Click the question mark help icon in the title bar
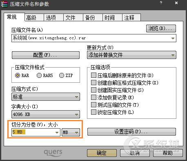The width and height of the screenshot is (187, 161). 161,3
